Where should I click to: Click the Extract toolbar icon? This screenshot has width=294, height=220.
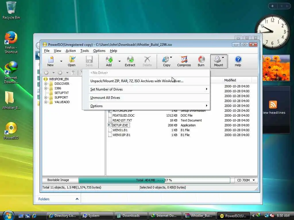point(130,61)
